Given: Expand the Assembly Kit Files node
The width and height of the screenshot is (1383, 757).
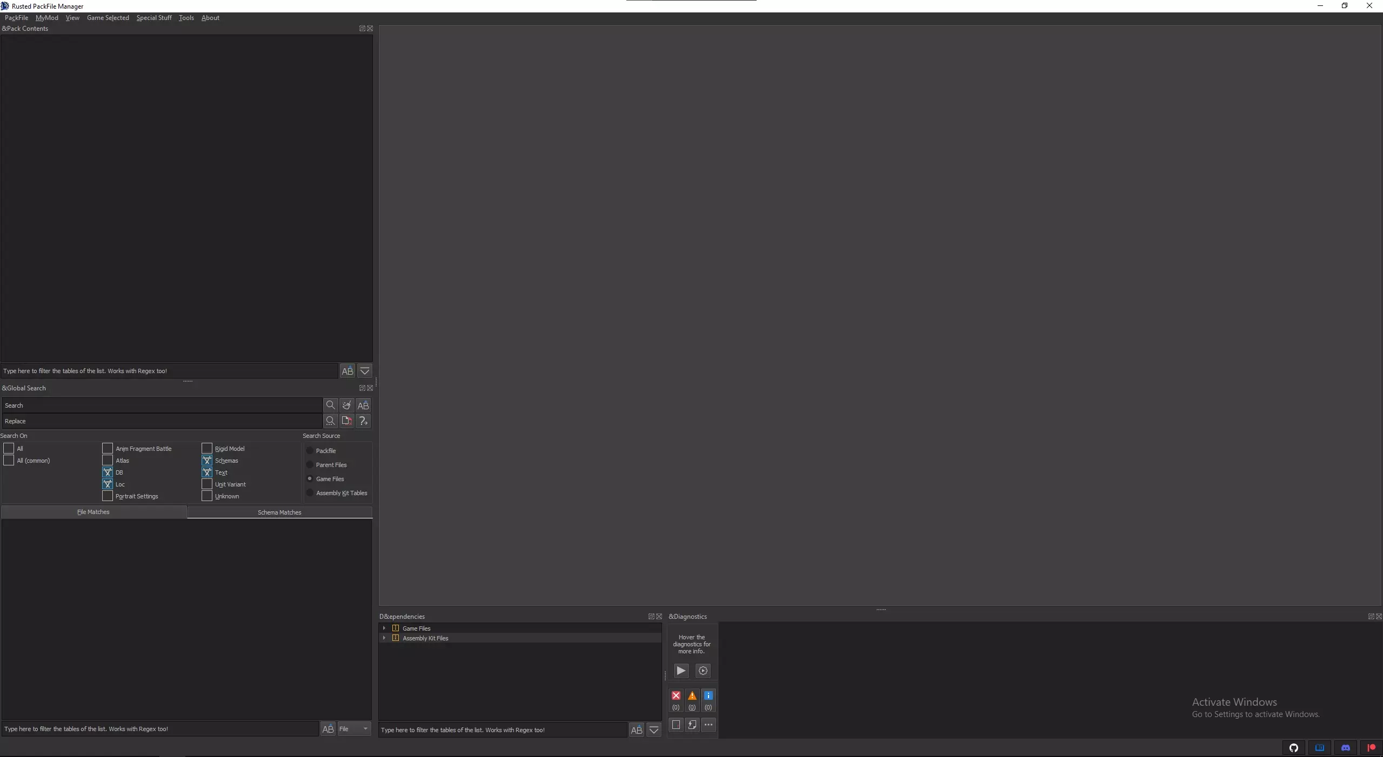Looking at the screenshot, I should click(x=384, y=638).
